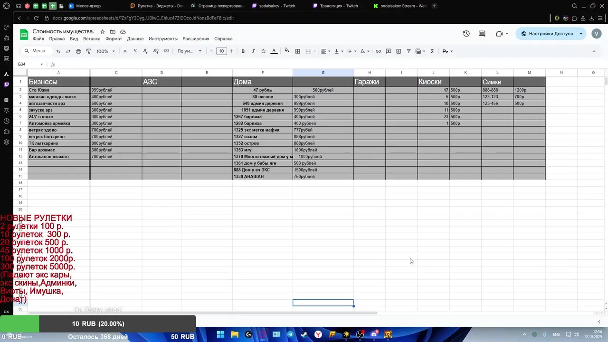The height and width of the screenshot is (342, 608).
Task: Open Twitch in the browser sidebar
Action: coord(6,85)
